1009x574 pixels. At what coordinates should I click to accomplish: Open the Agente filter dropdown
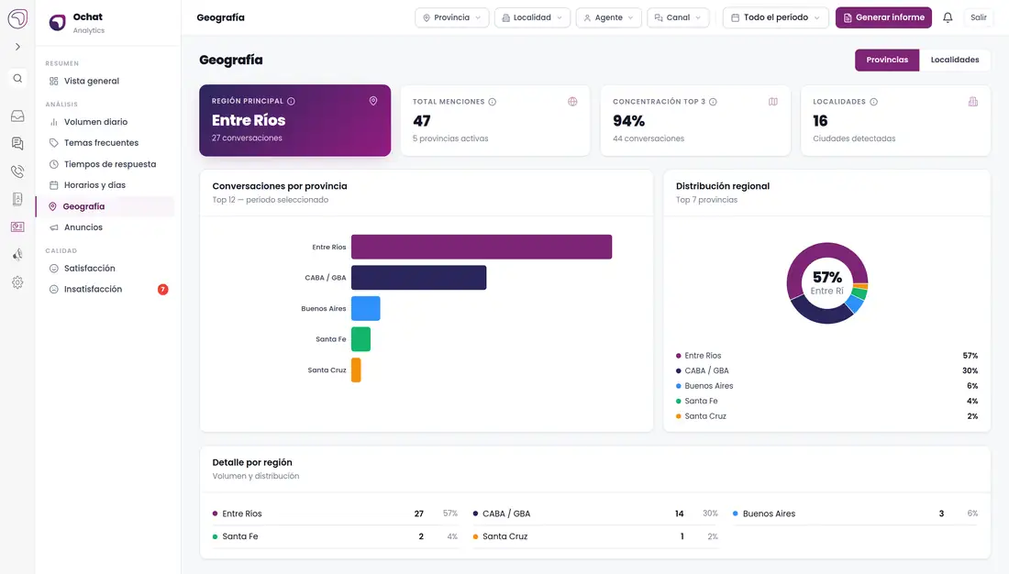pyautogui.click(x=609, y=17)
